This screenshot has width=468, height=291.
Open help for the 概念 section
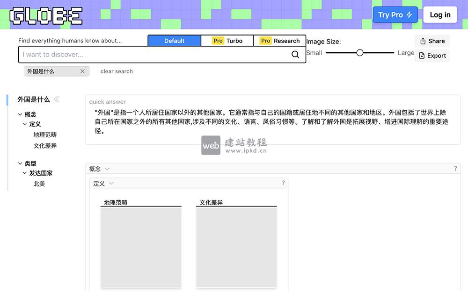(x=455, y=168)
